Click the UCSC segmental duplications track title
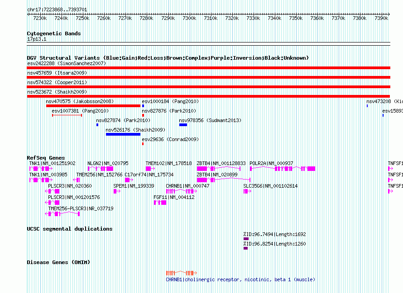Image resolution: width=403 pixels, height=293 pixels. point(70,229)
